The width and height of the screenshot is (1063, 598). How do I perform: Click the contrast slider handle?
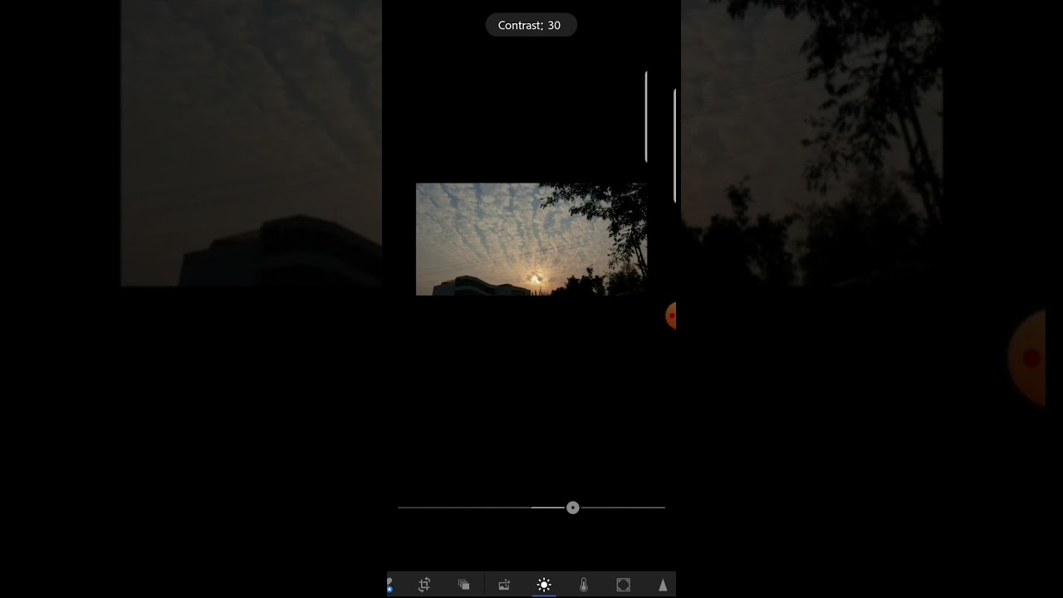tap(573, 507)
